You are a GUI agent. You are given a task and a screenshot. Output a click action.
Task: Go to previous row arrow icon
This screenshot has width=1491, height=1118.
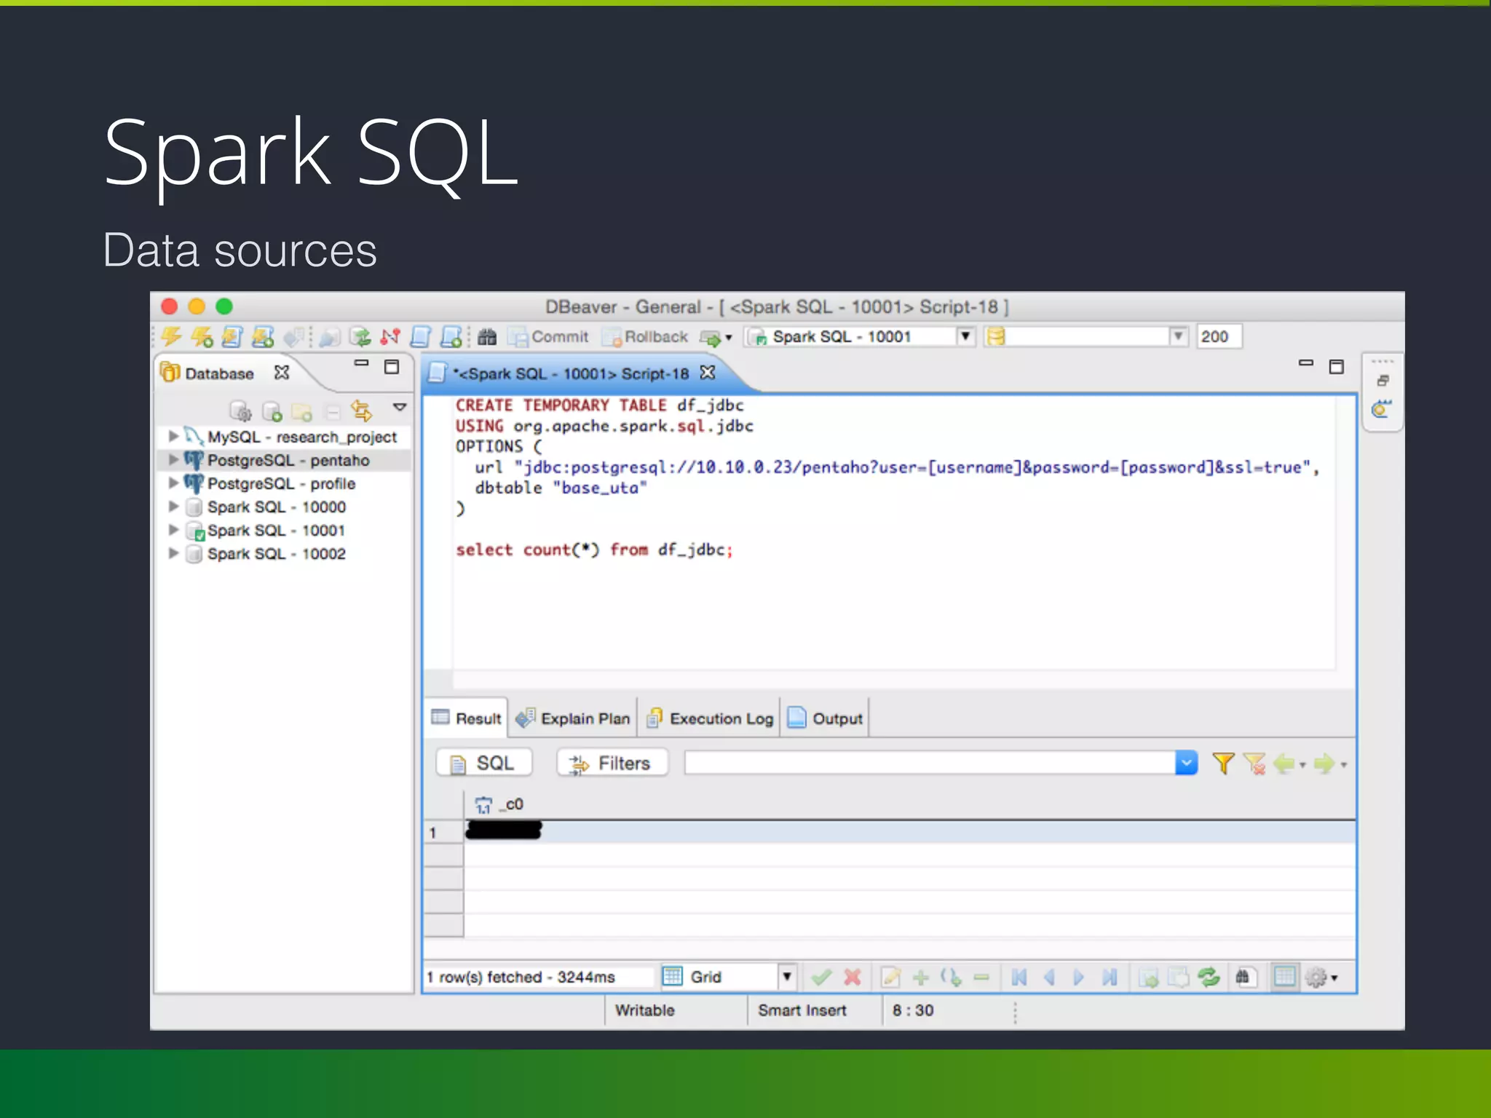click(x=1049, y=977)
